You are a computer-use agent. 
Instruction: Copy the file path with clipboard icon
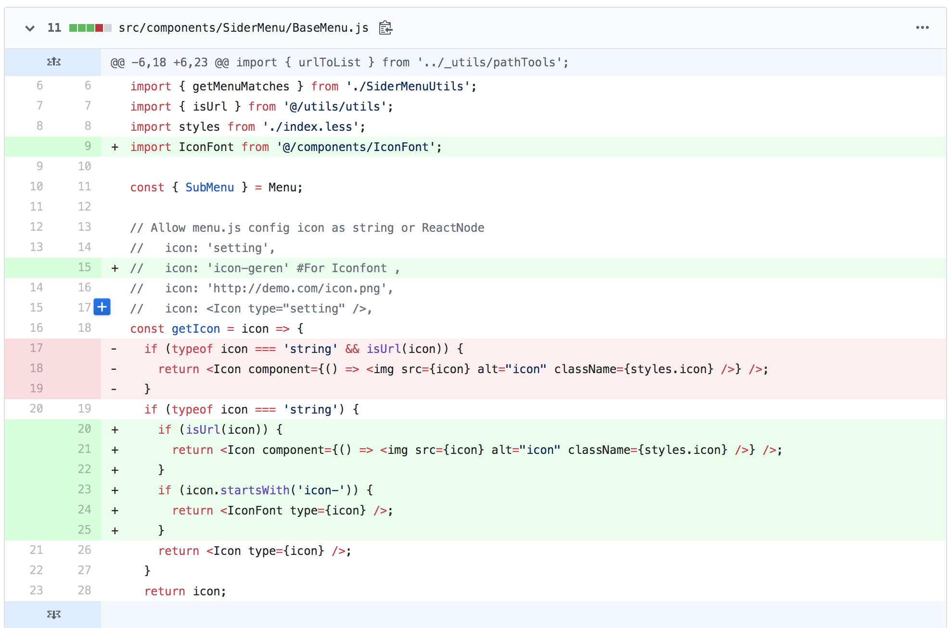(385, 28)
